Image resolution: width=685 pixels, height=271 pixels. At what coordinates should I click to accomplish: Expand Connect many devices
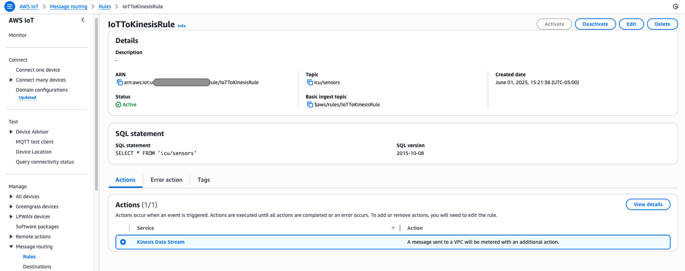(x=11, y=80)
